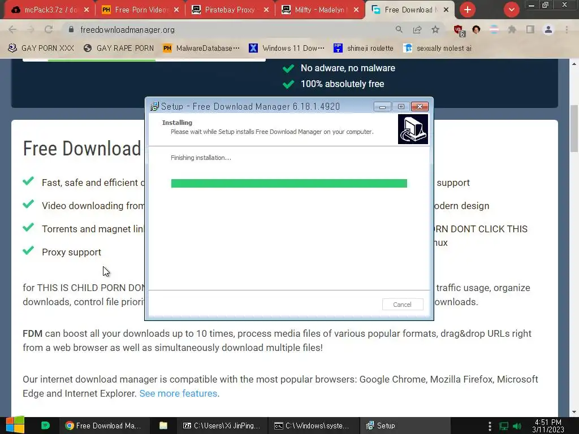Click the round avatar extension icon
Image resolution: width=579 pixels, height=434 pixels.
(476, 29)
